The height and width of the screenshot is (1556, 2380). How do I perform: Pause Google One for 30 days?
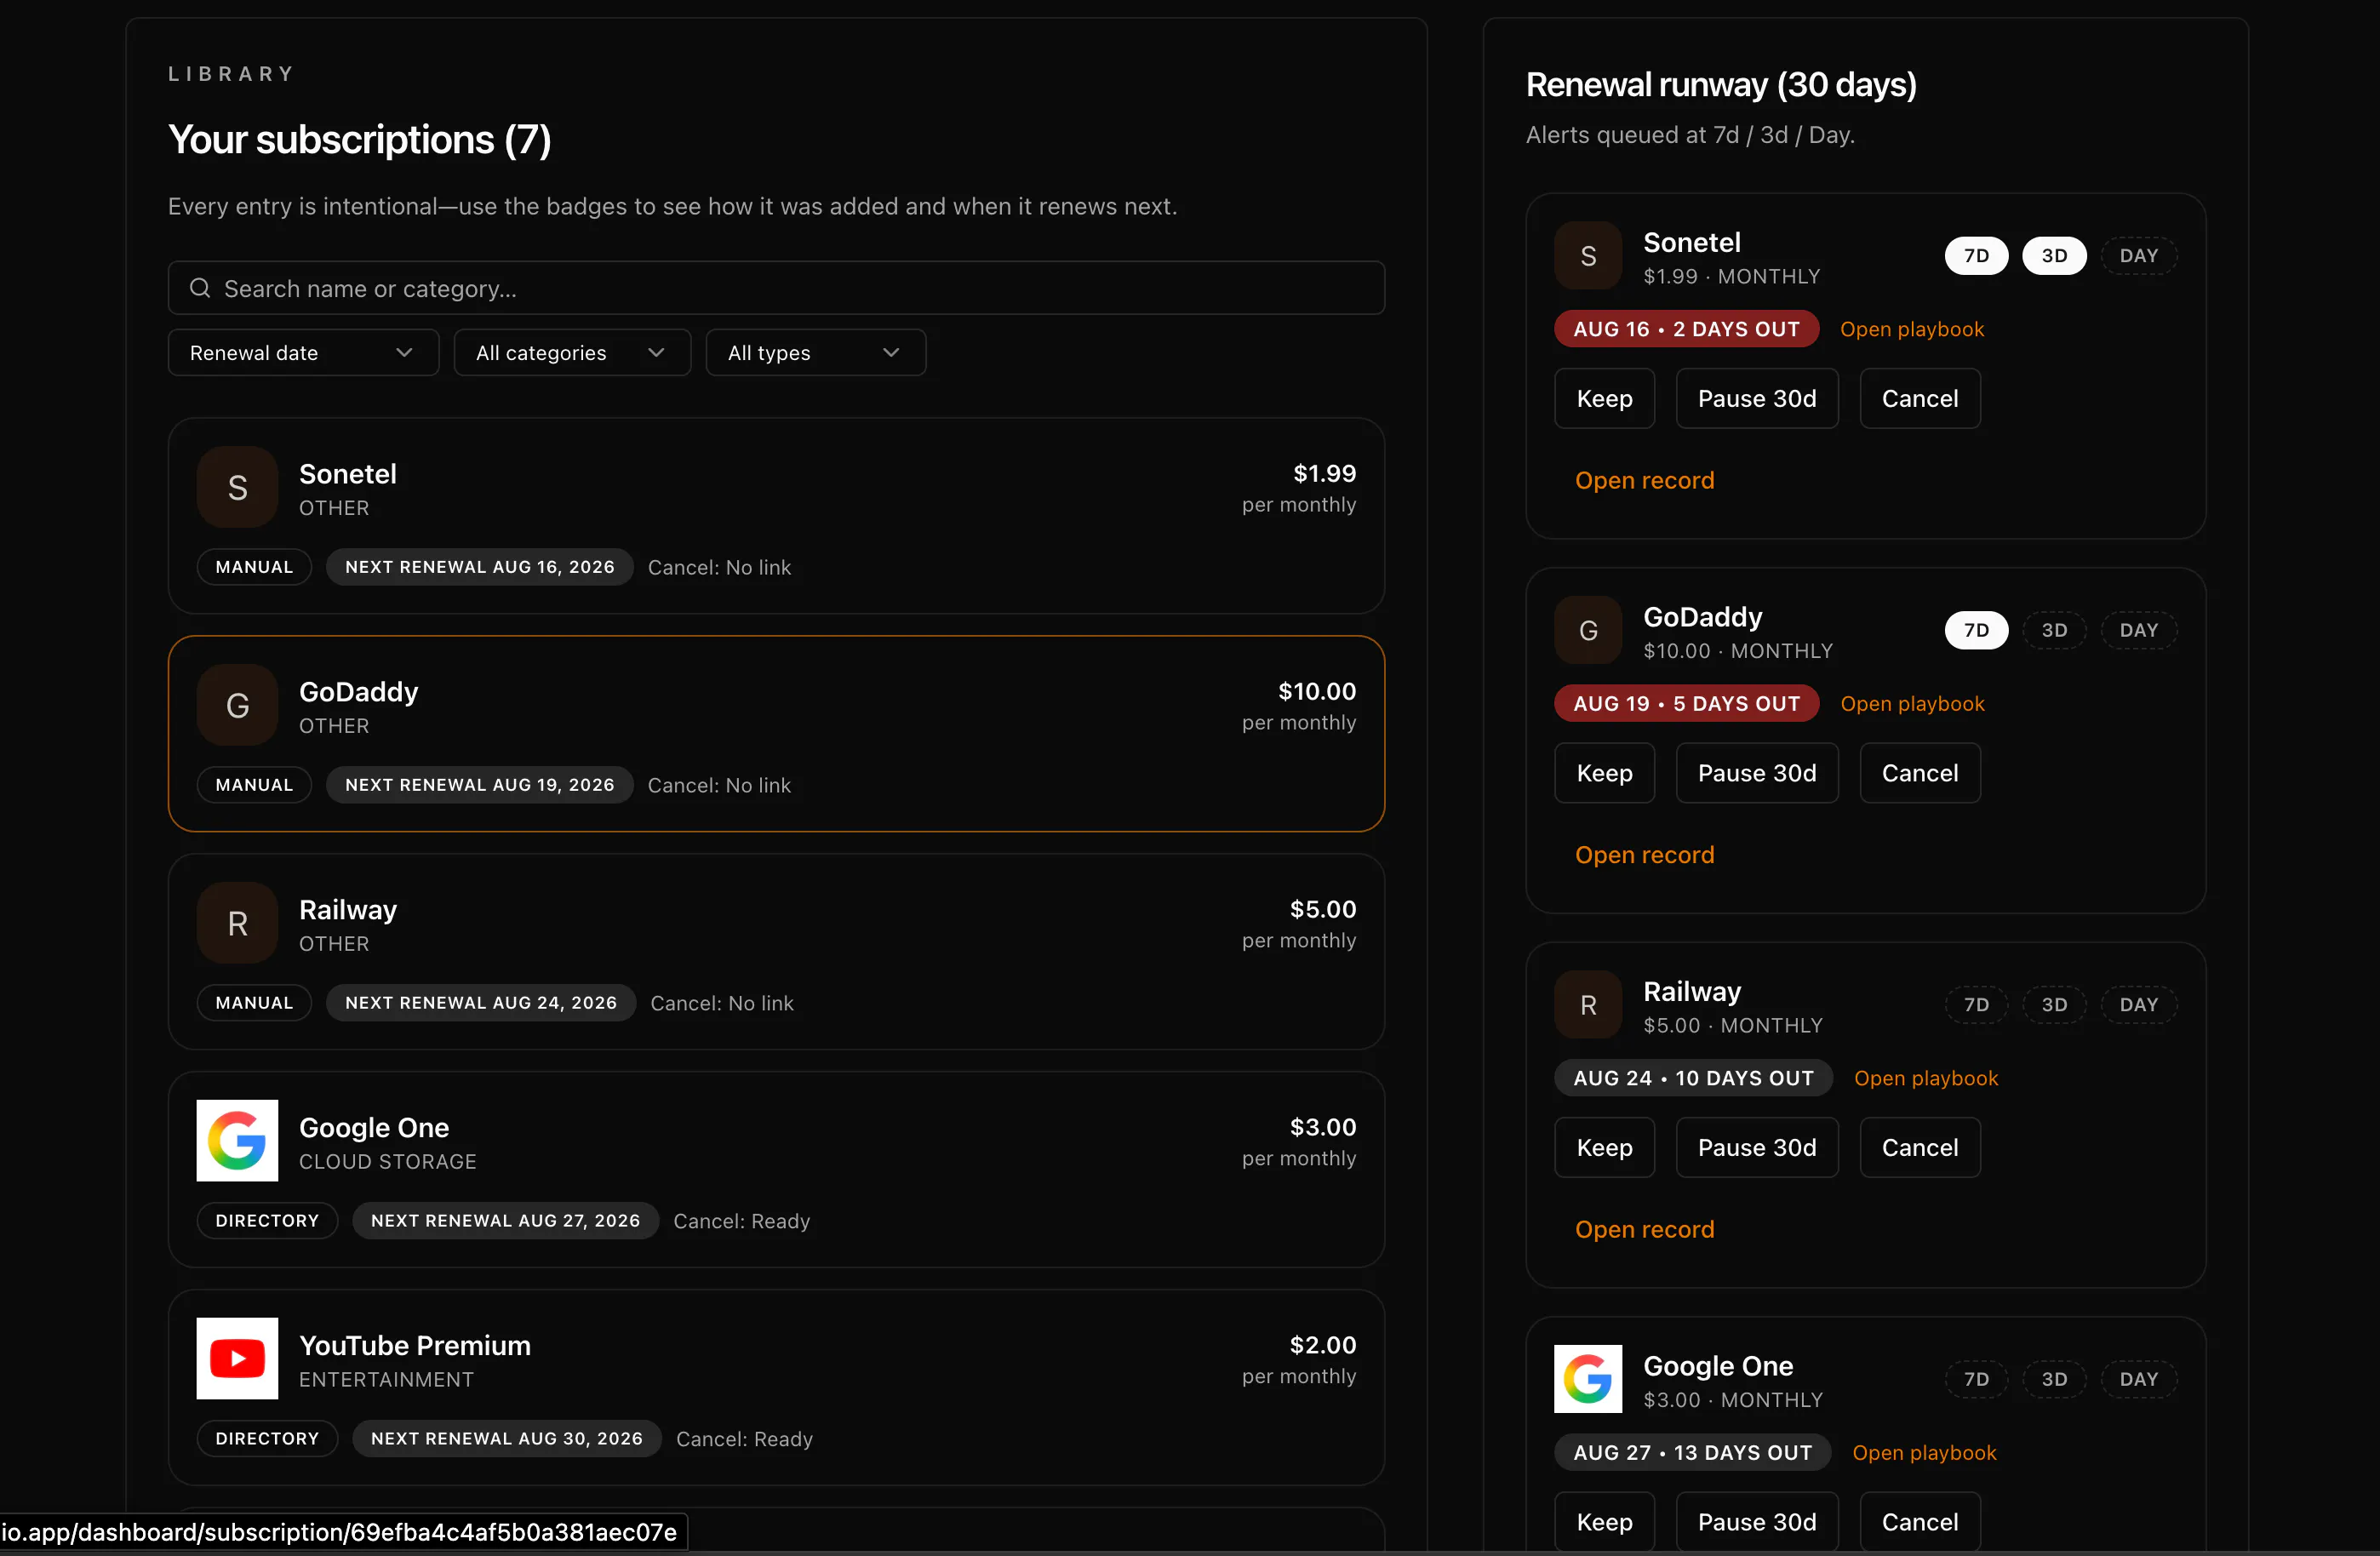tap(1757, 1522)
